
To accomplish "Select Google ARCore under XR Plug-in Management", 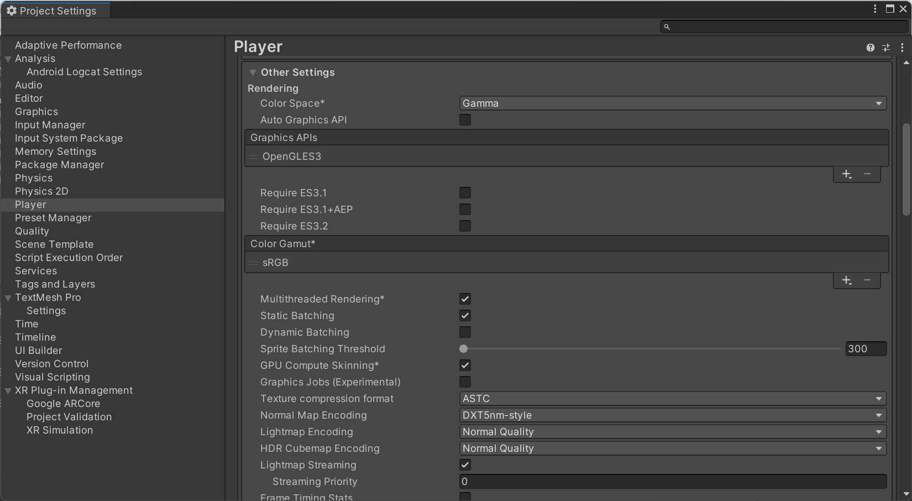I will point(63,404).
